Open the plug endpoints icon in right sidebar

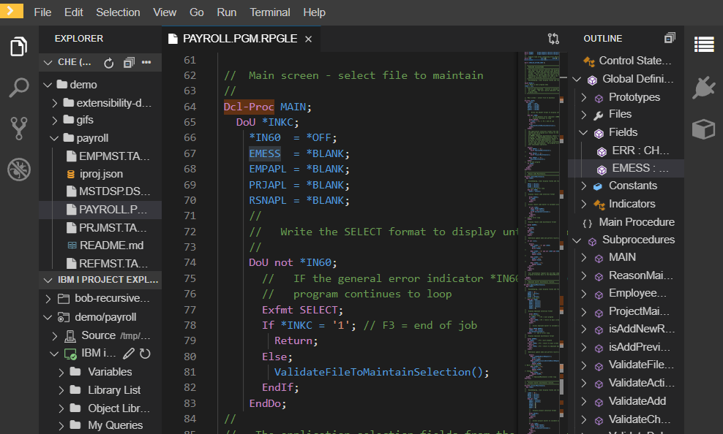click(x=704, y=87)
